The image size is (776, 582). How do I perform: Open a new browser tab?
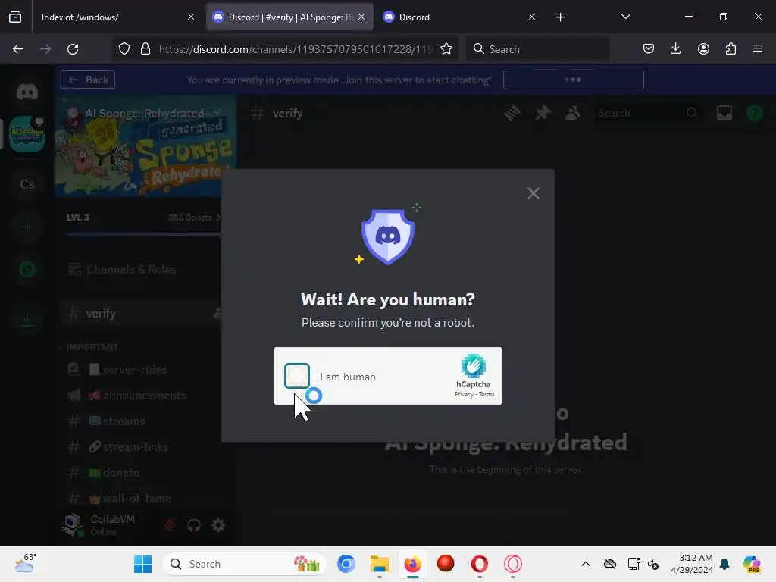point(560,17)
